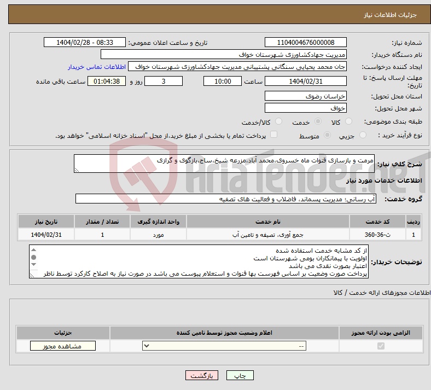Click the کد خدمت column header

pos(378,222)
